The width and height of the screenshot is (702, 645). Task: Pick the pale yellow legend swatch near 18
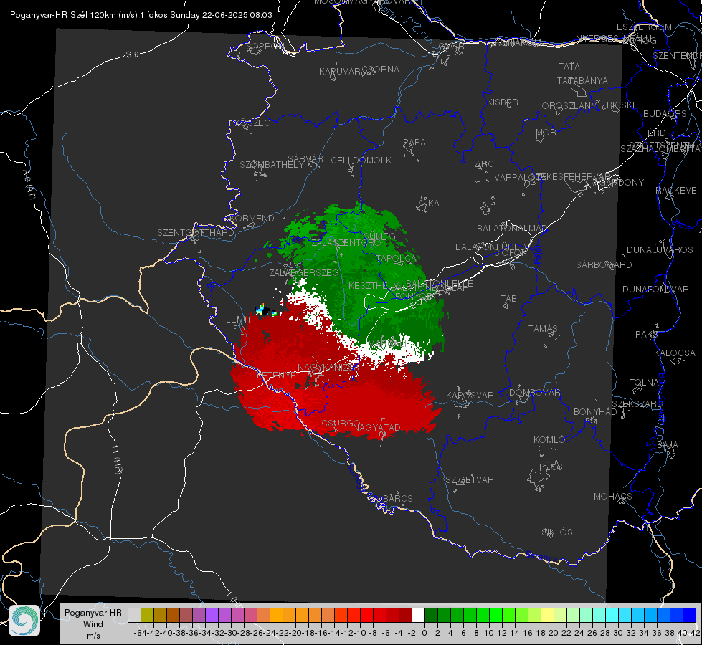click(548, 615)
